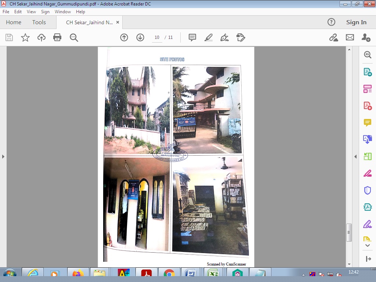
Task: Close the CH Sekar_Jaihind document tab
Action: 117,22
